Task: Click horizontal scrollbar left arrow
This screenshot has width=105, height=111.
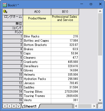Action: pyautogui.click(x=76, y=106)
